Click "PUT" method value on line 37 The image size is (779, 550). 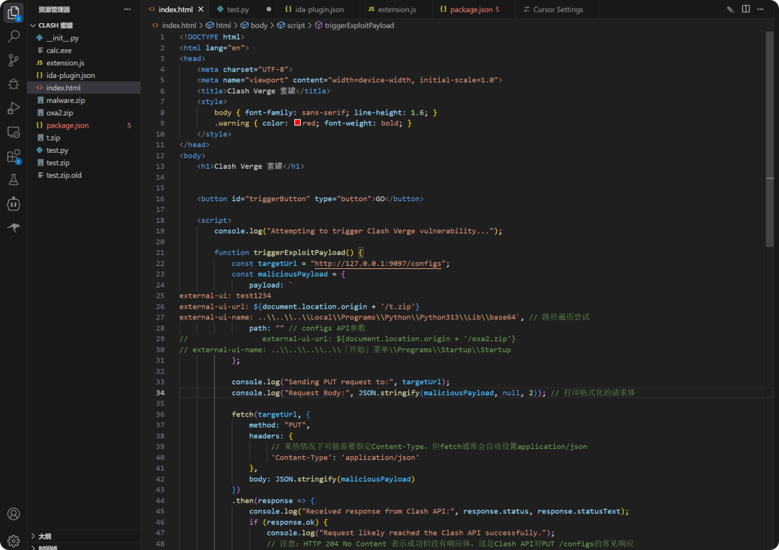295,425
